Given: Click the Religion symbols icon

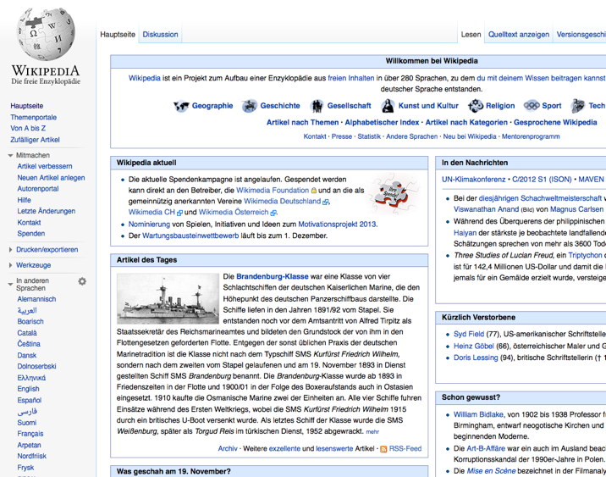Looking at the screenshot, I should tap(476, 105).
